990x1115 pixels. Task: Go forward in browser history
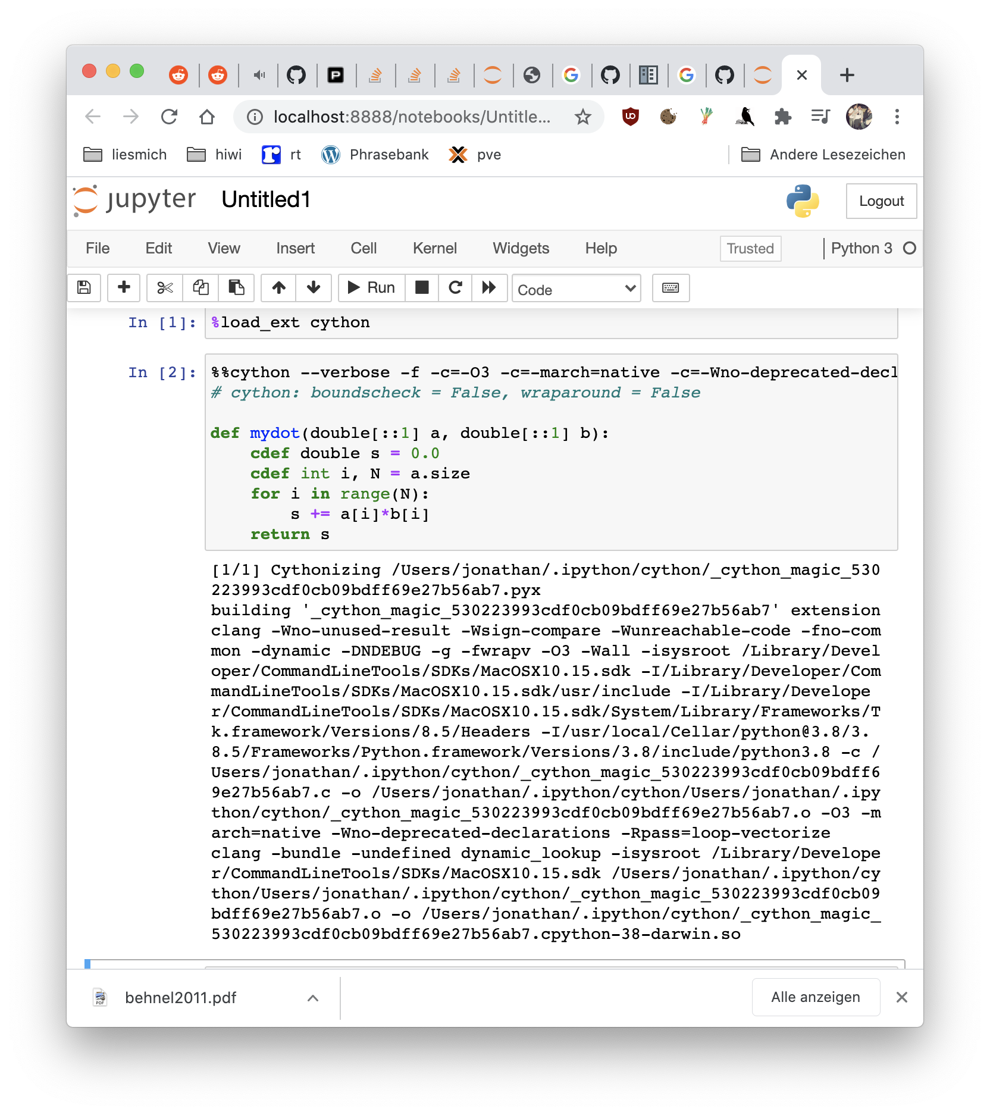click(x=131, y=117)
